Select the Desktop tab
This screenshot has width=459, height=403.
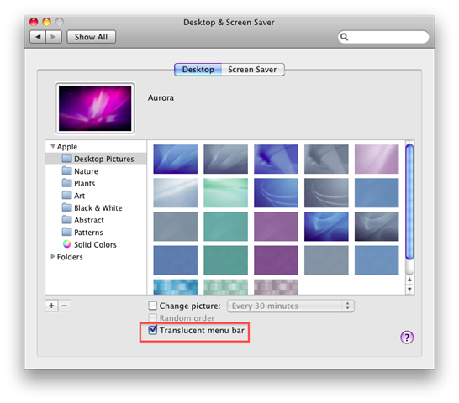click(x=198, y=70)
